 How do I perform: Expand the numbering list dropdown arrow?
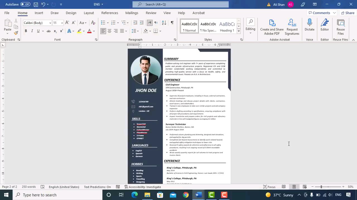coord(118,23)
